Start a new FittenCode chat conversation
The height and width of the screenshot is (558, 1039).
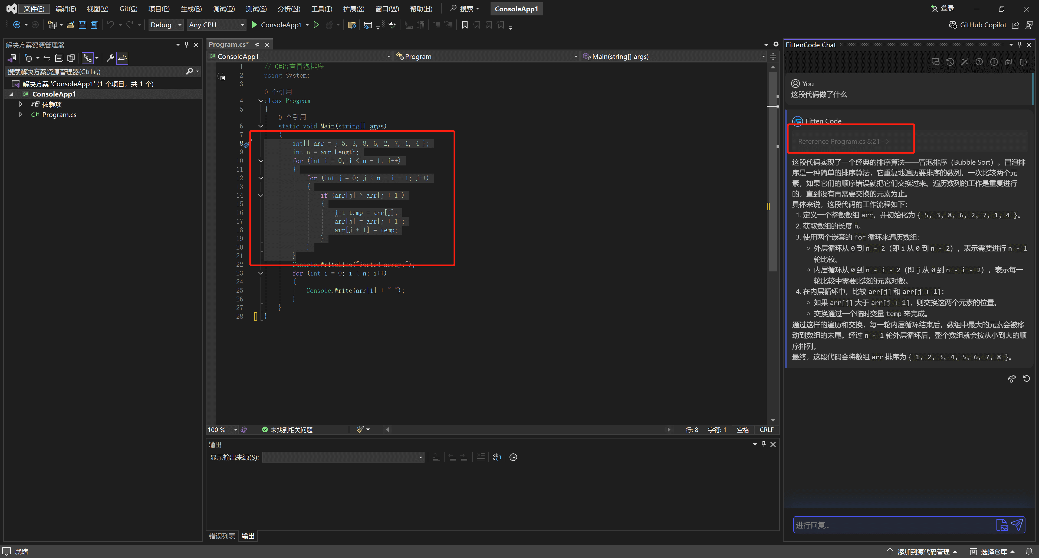935,62
